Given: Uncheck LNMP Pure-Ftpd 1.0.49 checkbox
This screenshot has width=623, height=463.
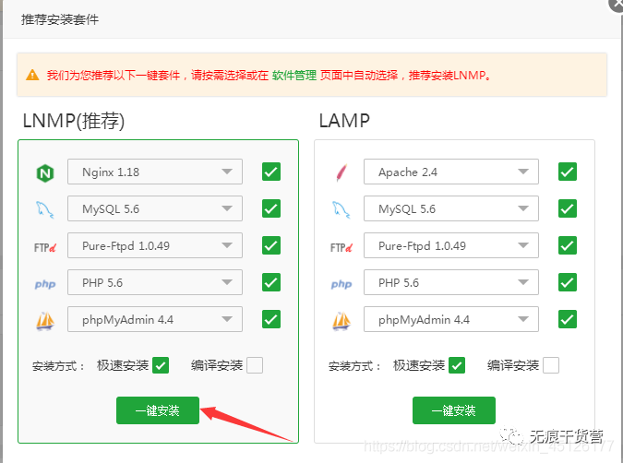Looking at the screenshot, I should coord(271,245).
